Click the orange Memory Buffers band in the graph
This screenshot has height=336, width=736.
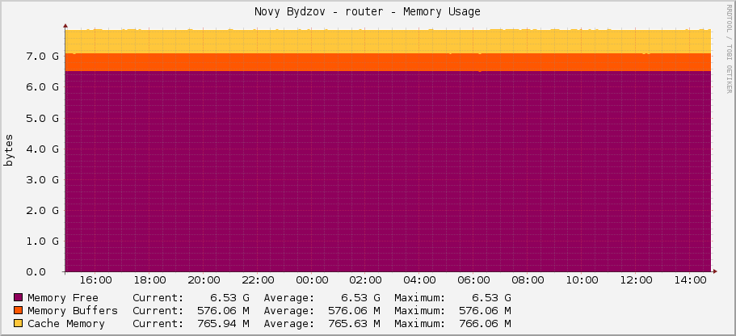point(388,62)
